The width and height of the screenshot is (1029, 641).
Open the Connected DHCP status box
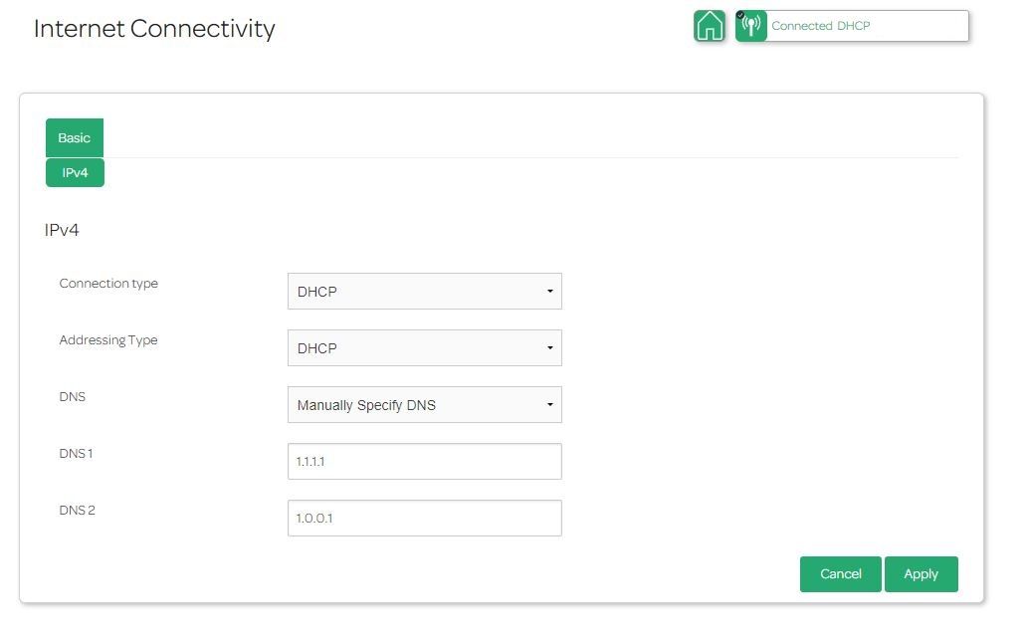[866, 26]
